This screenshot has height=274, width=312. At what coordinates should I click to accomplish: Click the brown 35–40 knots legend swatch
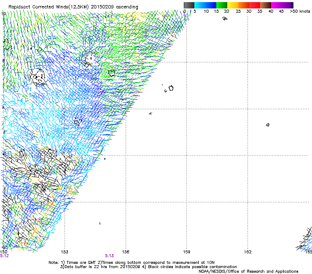266,5
